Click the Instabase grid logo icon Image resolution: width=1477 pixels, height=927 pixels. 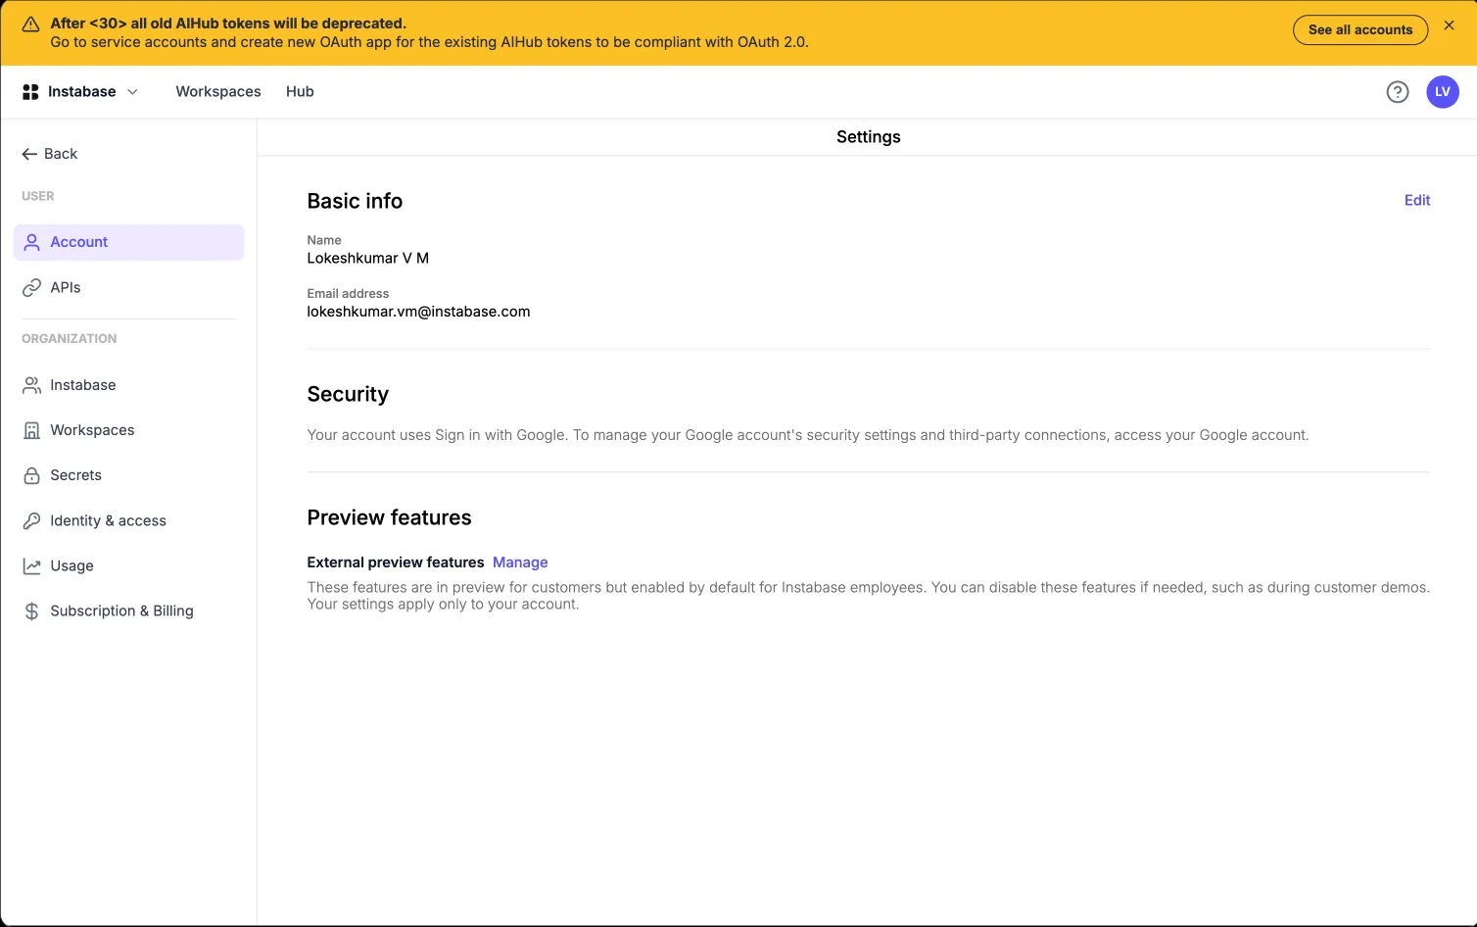click(x=30, y=92)
